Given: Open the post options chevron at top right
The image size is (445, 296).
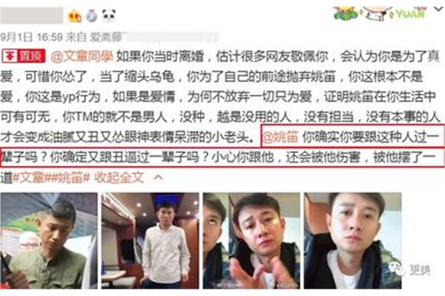Looking at the screenshot, I should [439, 9].
